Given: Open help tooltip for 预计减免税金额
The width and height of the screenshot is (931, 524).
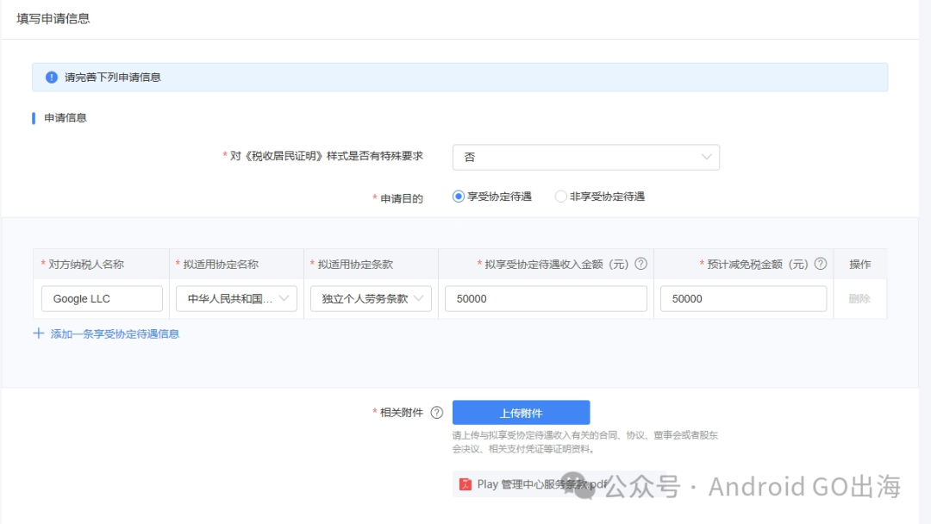Looking at the screenshot, I should click(820, 264).
